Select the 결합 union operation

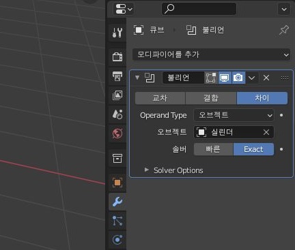(211, 98)
